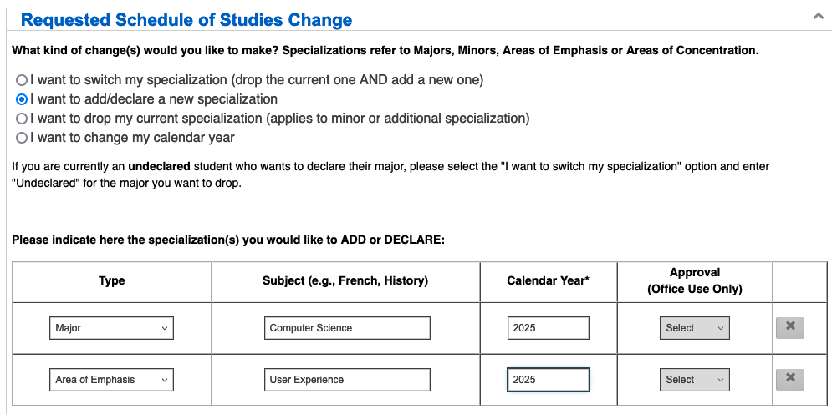832x414 pixels.
Task: Open Approval Select dropdown in emphasis row
Action: click(x=695, y=380)
